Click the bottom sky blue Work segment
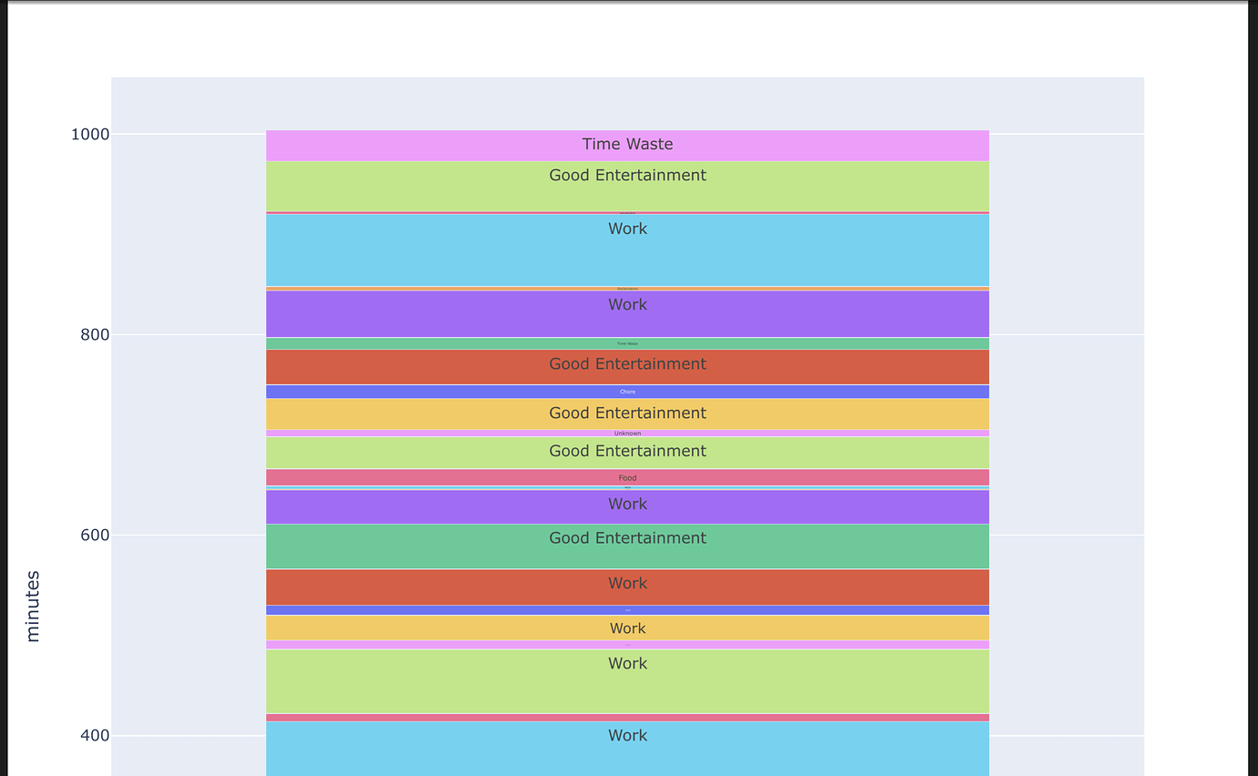The height and width of the screenshot is (776, 1258). click(627, 742)
